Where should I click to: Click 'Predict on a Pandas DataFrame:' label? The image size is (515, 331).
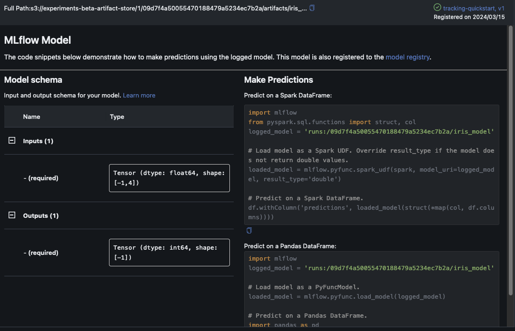290,246
